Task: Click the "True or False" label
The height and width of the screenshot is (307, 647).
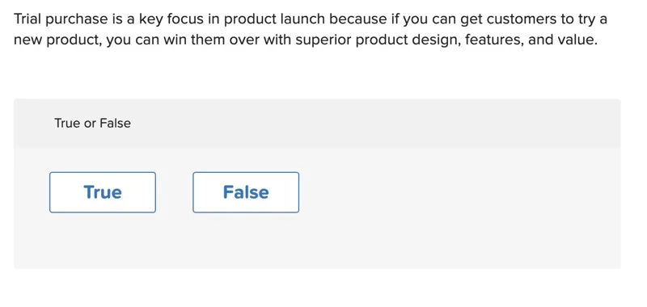Action: tap(92, 124)
